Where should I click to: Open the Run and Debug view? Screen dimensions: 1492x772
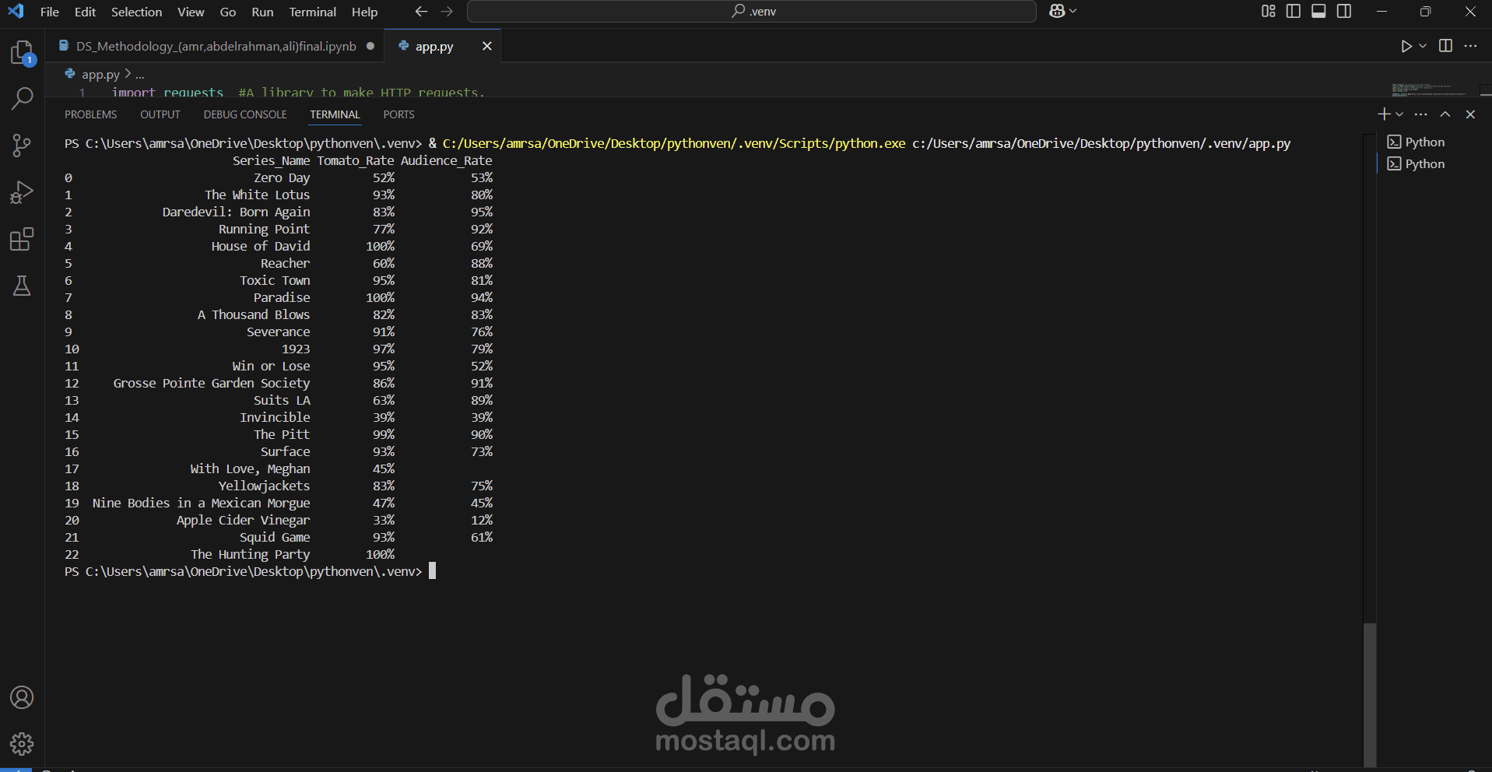coord(22,192)
